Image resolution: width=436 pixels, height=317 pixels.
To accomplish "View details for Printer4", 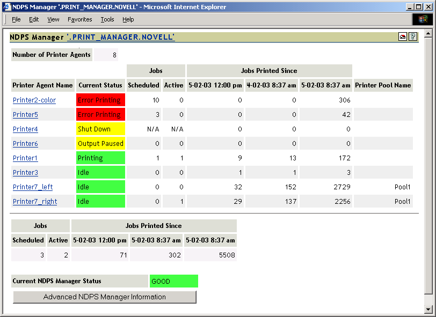I will point(25,129).
